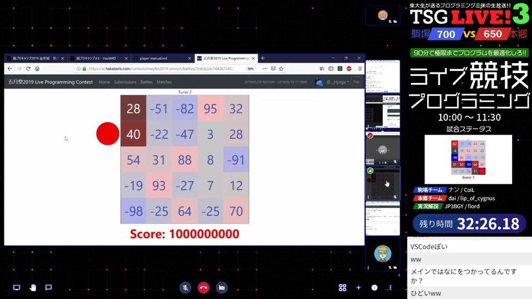Toggle the raise hand button
The image size is (532, 299).
click(33, 287)
